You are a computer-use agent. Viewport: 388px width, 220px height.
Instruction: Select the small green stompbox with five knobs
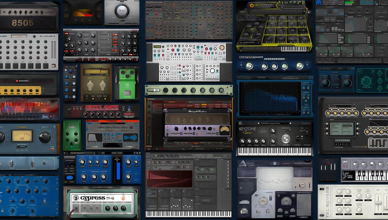click(72, 135)
